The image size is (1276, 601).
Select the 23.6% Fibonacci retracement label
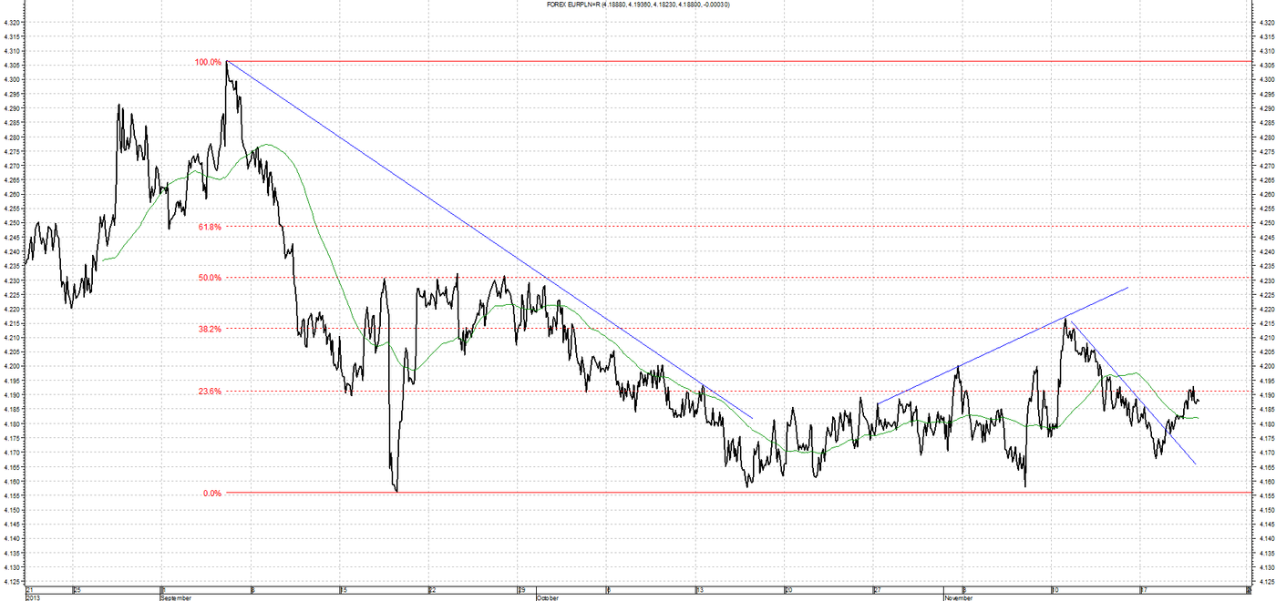point(210,392)
